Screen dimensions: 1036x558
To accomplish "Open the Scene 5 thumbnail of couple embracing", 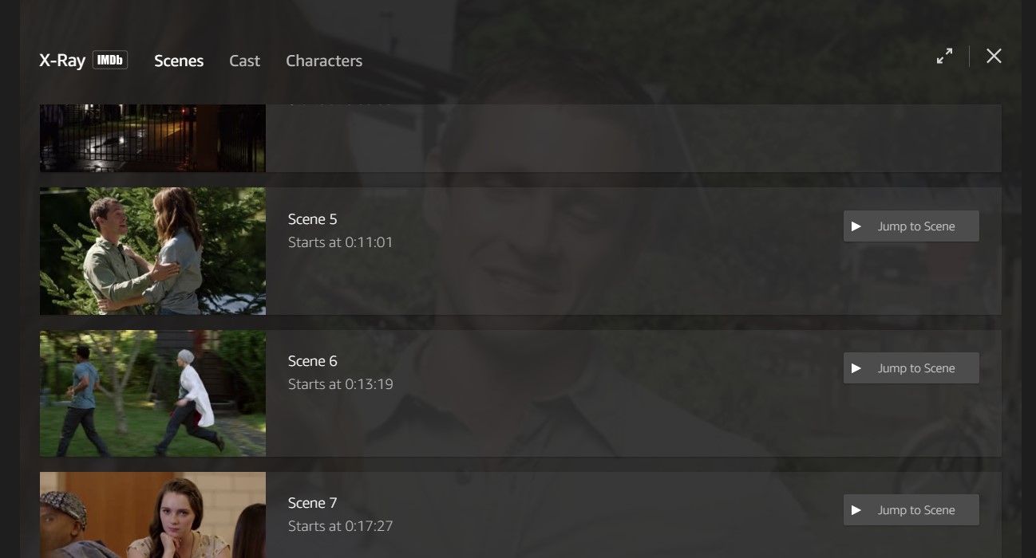I will [x=152, y=251].
